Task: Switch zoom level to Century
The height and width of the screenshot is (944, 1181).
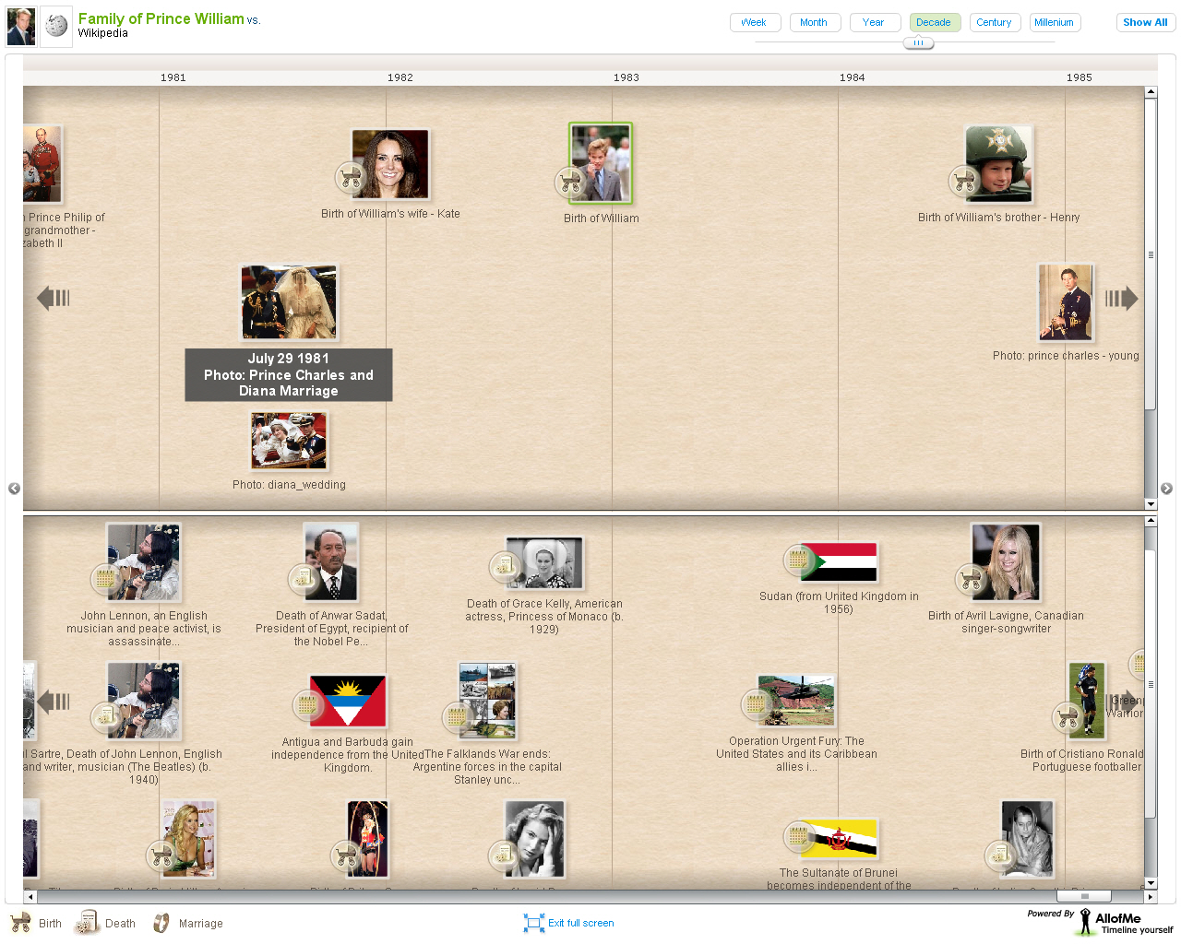Action: point(994,22)
